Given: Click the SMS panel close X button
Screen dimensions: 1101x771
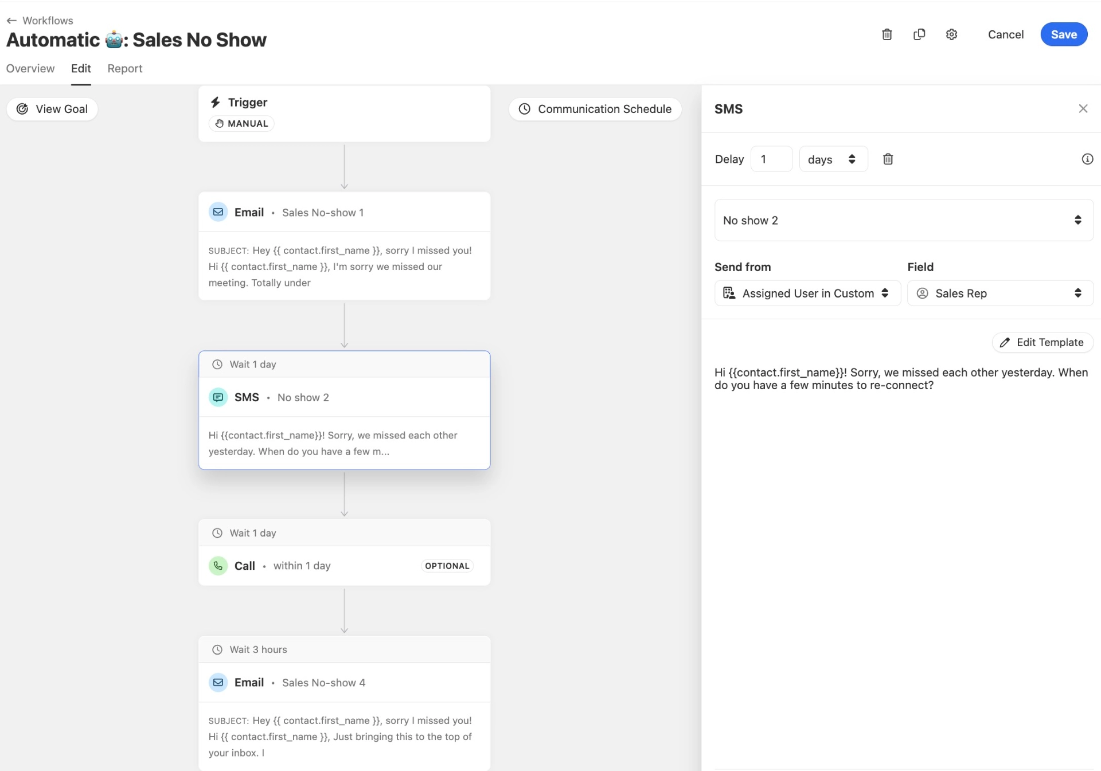Looking at the screenshot, I should coord(1083,109).
